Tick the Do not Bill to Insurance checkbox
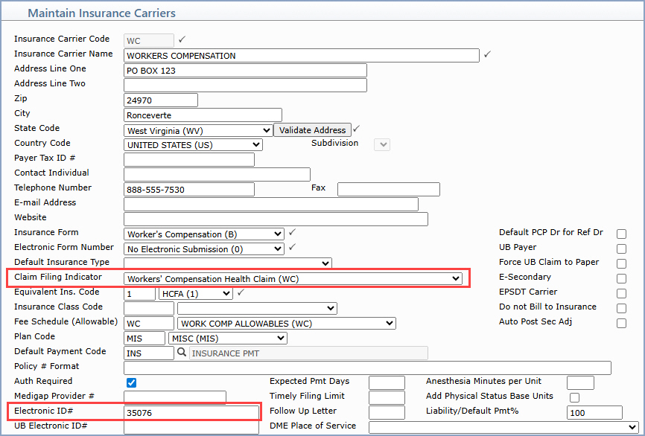This screenshot has height=436, width=645. (x=621, y=308)
